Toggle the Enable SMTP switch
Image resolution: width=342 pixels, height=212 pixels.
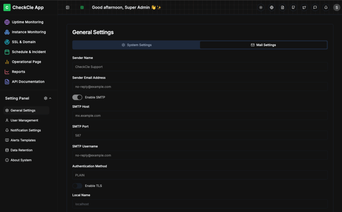point(77,97)
